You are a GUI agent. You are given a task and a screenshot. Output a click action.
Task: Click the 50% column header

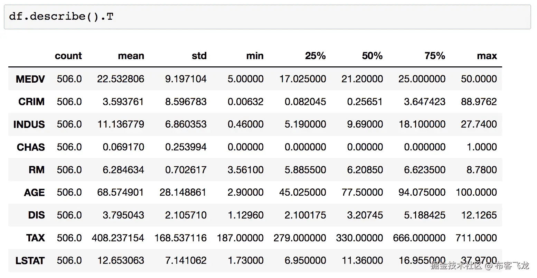pos(372,56)
